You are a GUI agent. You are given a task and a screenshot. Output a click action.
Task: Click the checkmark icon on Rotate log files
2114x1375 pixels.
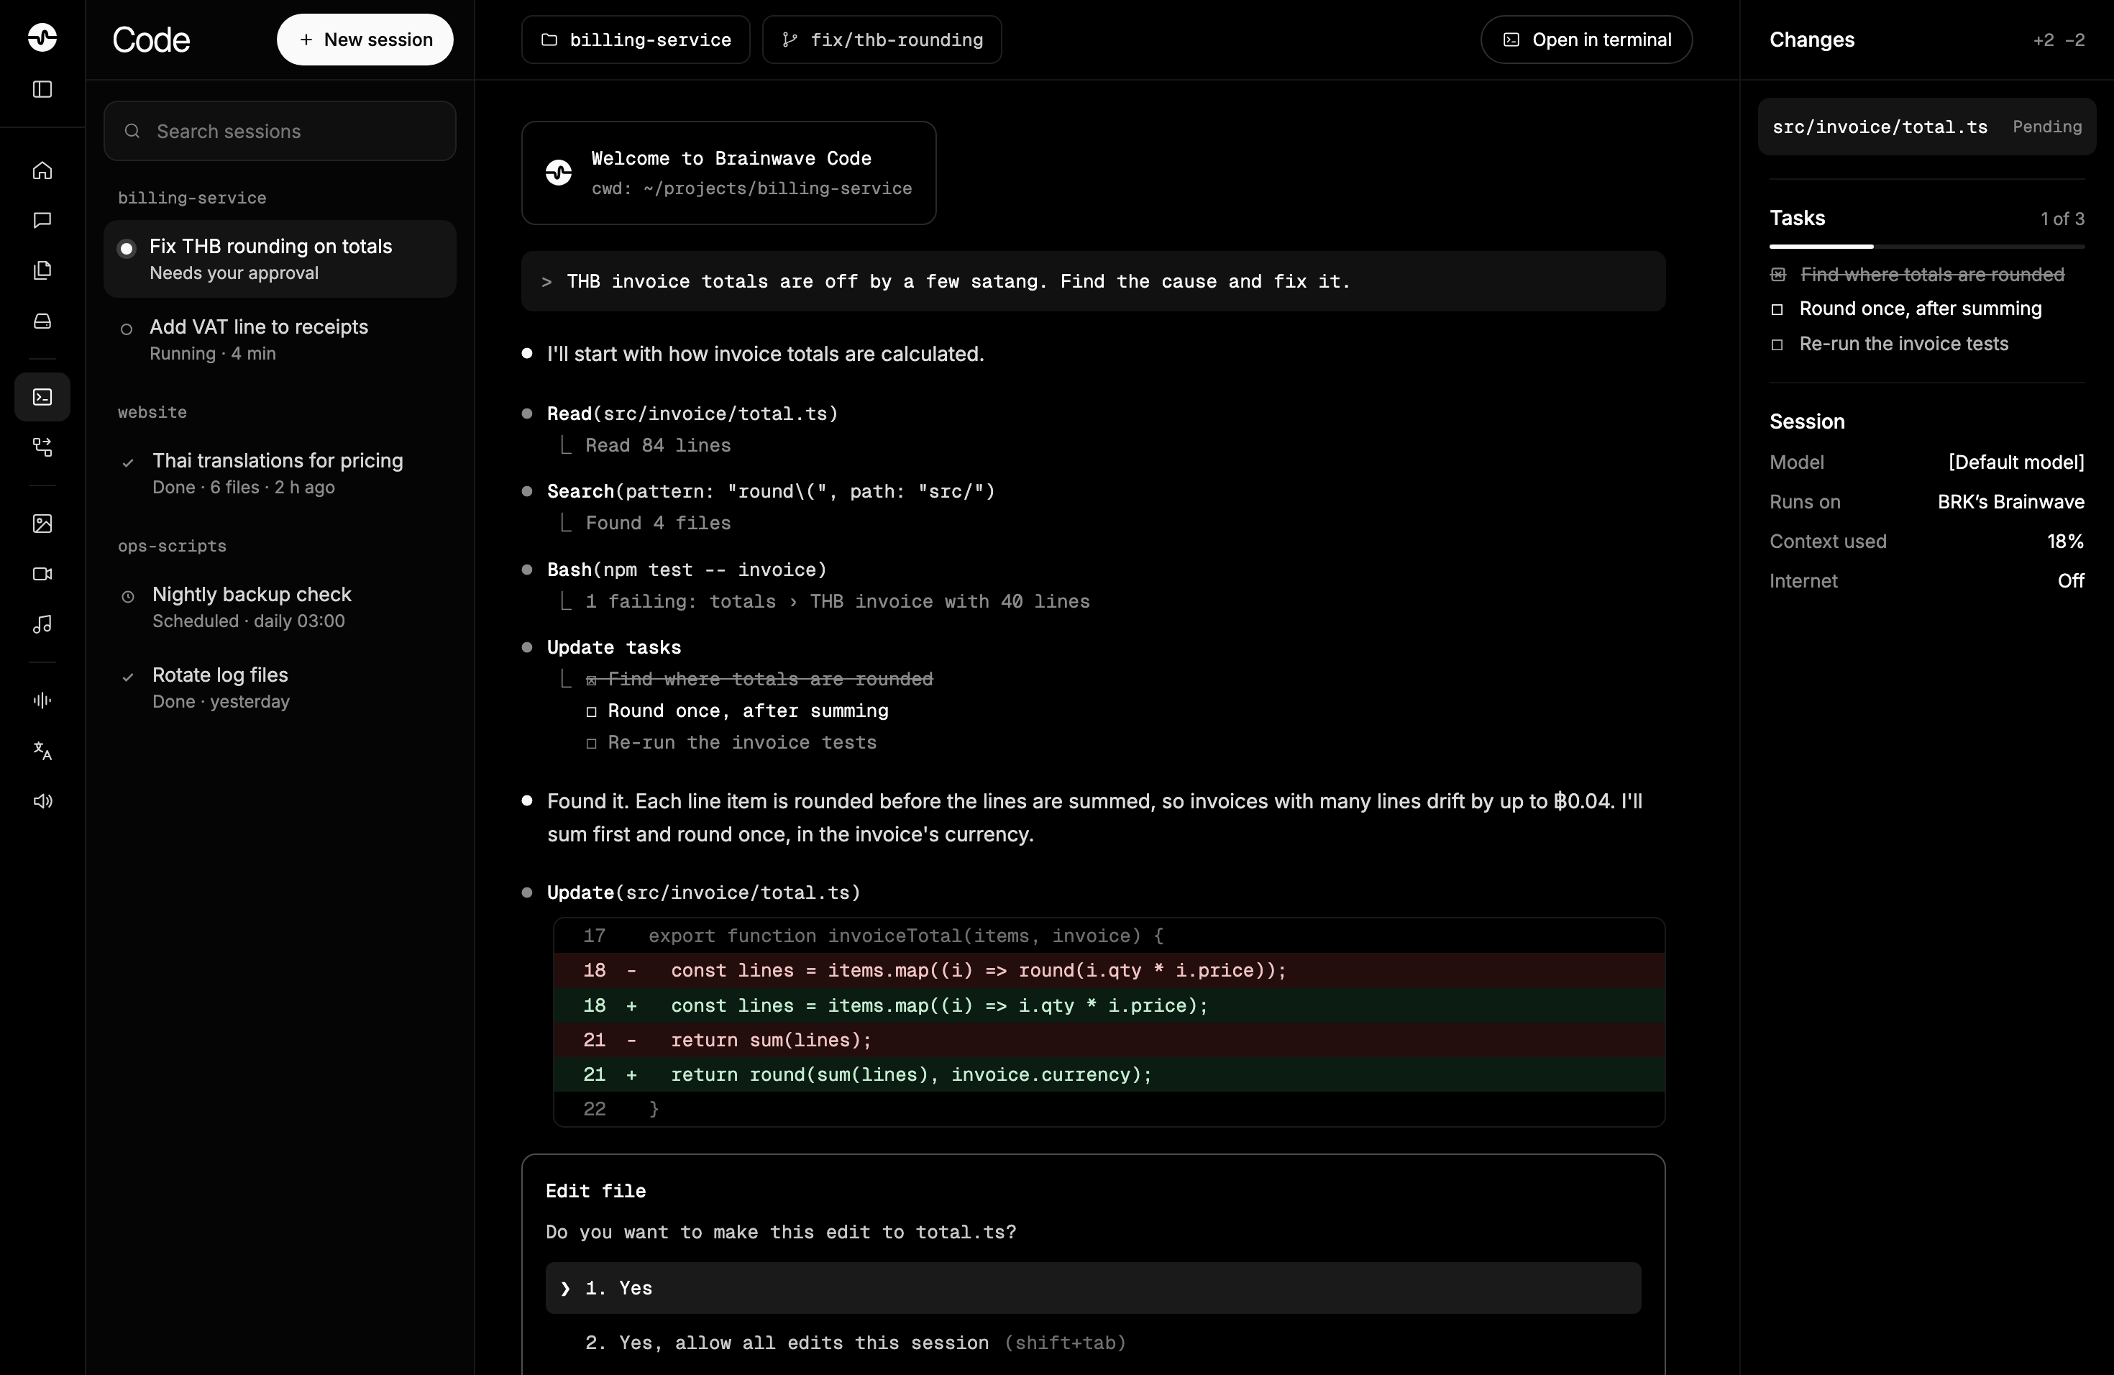[128, 677]
